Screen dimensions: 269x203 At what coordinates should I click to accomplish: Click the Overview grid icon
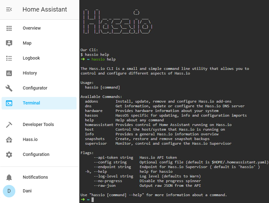tap(9, 28)
